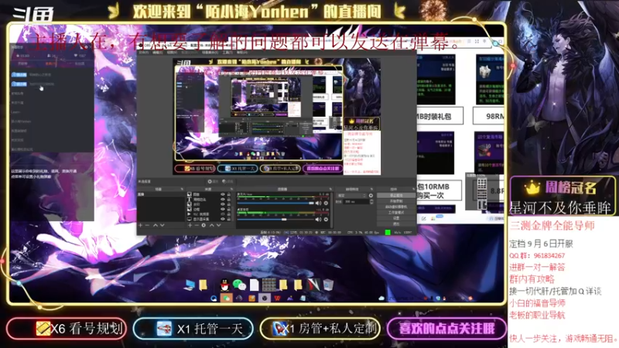Pop out the Controls dock header icon
619x348 pixels.
click(413, 189)
